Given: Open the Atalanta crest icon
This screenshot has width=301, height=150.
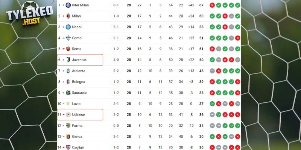Looking at the screenshot, I should tap(68, 70).
